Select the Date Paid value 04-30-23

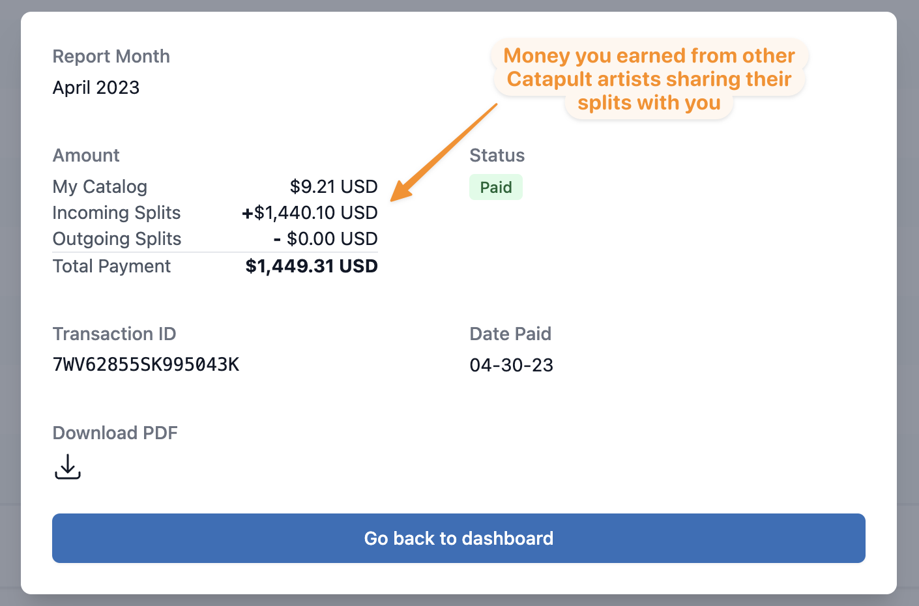(512, 365)
